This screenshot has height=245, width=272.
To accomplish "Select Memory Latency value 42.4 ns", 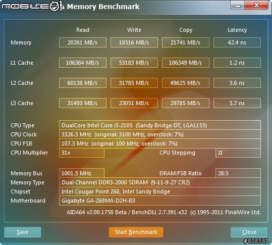I will tap(237, 42).
